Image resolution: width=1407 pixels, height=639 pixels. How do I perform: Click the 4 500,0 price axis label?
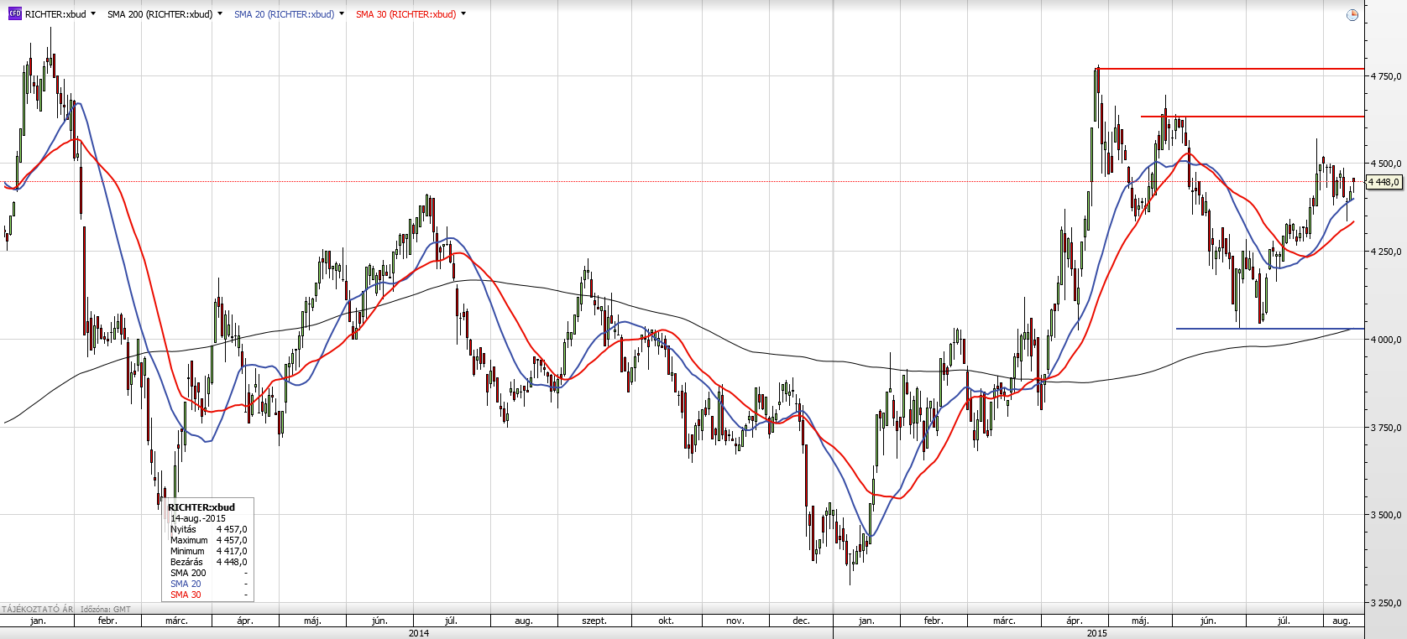tap(1386, 164)
